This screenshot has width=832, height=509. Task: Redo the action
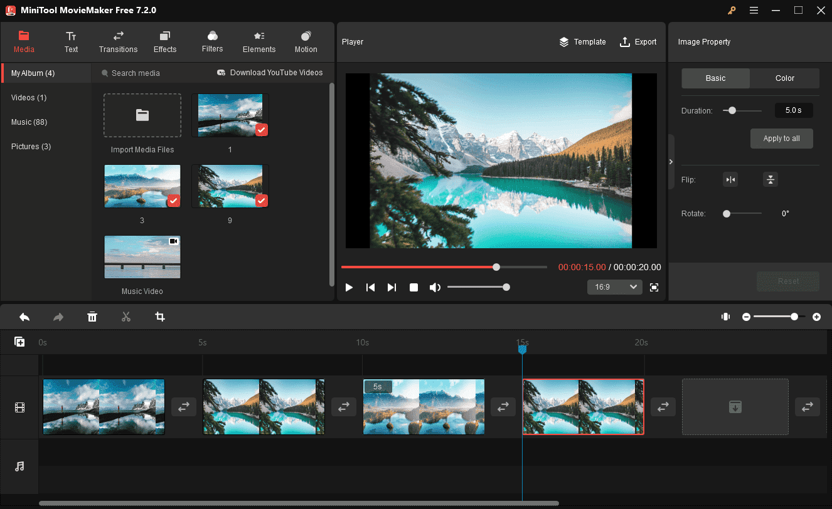tap(58, 317)
